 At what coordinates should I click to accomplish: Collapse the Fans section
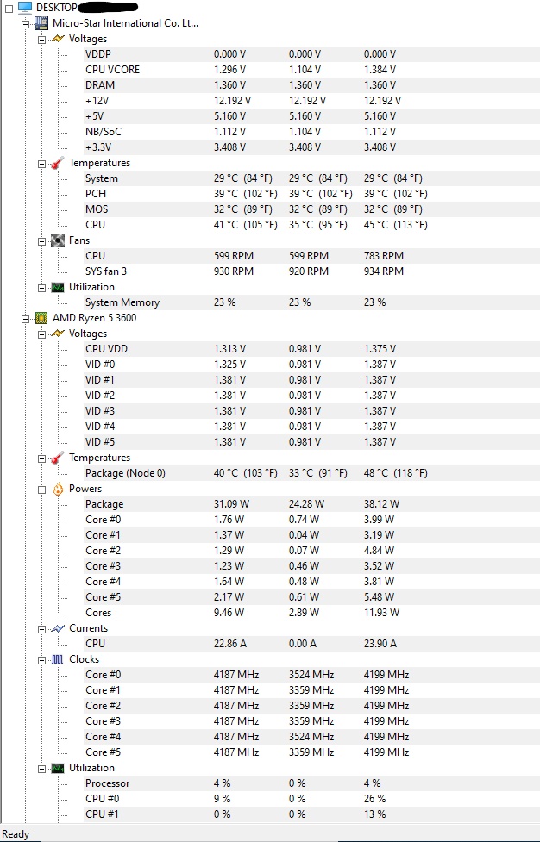tap(42, 240)
